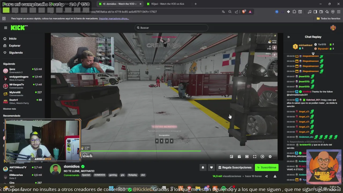Close the domidios browser tab
343x193 pixels.
tap(140, 4)
